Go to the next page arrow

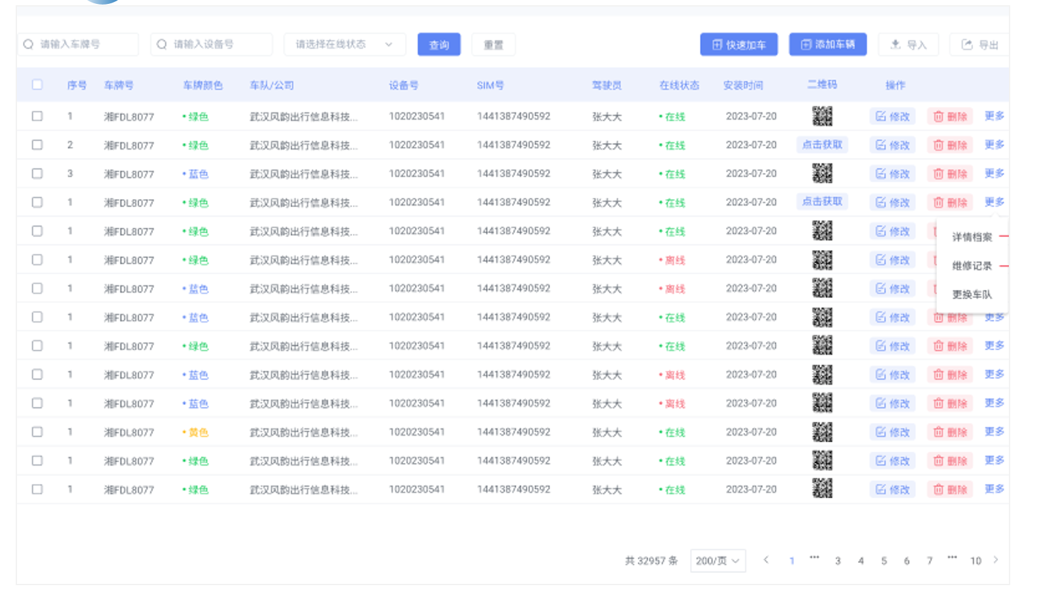tap(996, 560)
